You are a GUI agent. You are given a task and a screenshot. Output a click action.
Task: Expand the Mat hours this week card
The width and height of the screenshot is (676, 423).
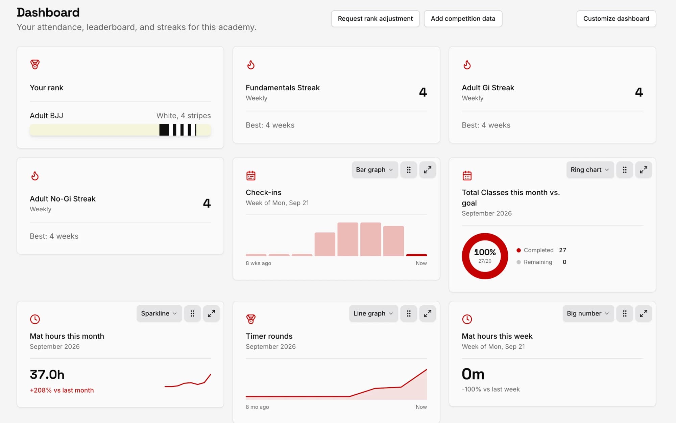(x=644, y=313)
